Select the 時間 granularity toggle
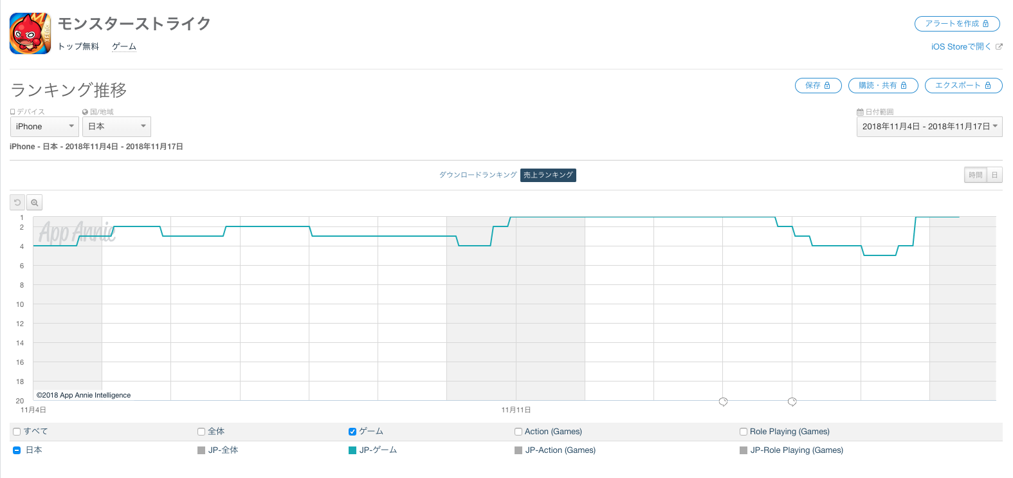The image size is (1013, 478). pyautogui.click(x=976, y=175)
